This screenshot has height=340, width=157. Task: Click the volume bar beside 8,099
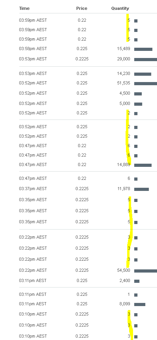pos(140,305)
